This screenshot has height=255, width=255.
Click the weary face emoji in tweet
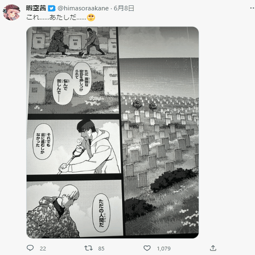tap(91, 18)
